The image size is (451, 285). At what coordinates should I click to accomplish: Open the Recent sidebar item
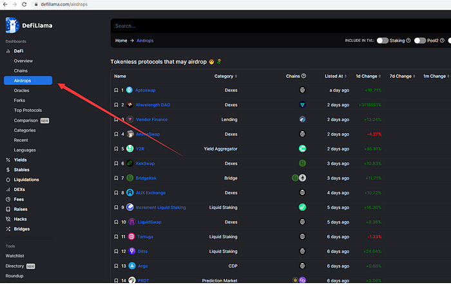click(21, 140)
